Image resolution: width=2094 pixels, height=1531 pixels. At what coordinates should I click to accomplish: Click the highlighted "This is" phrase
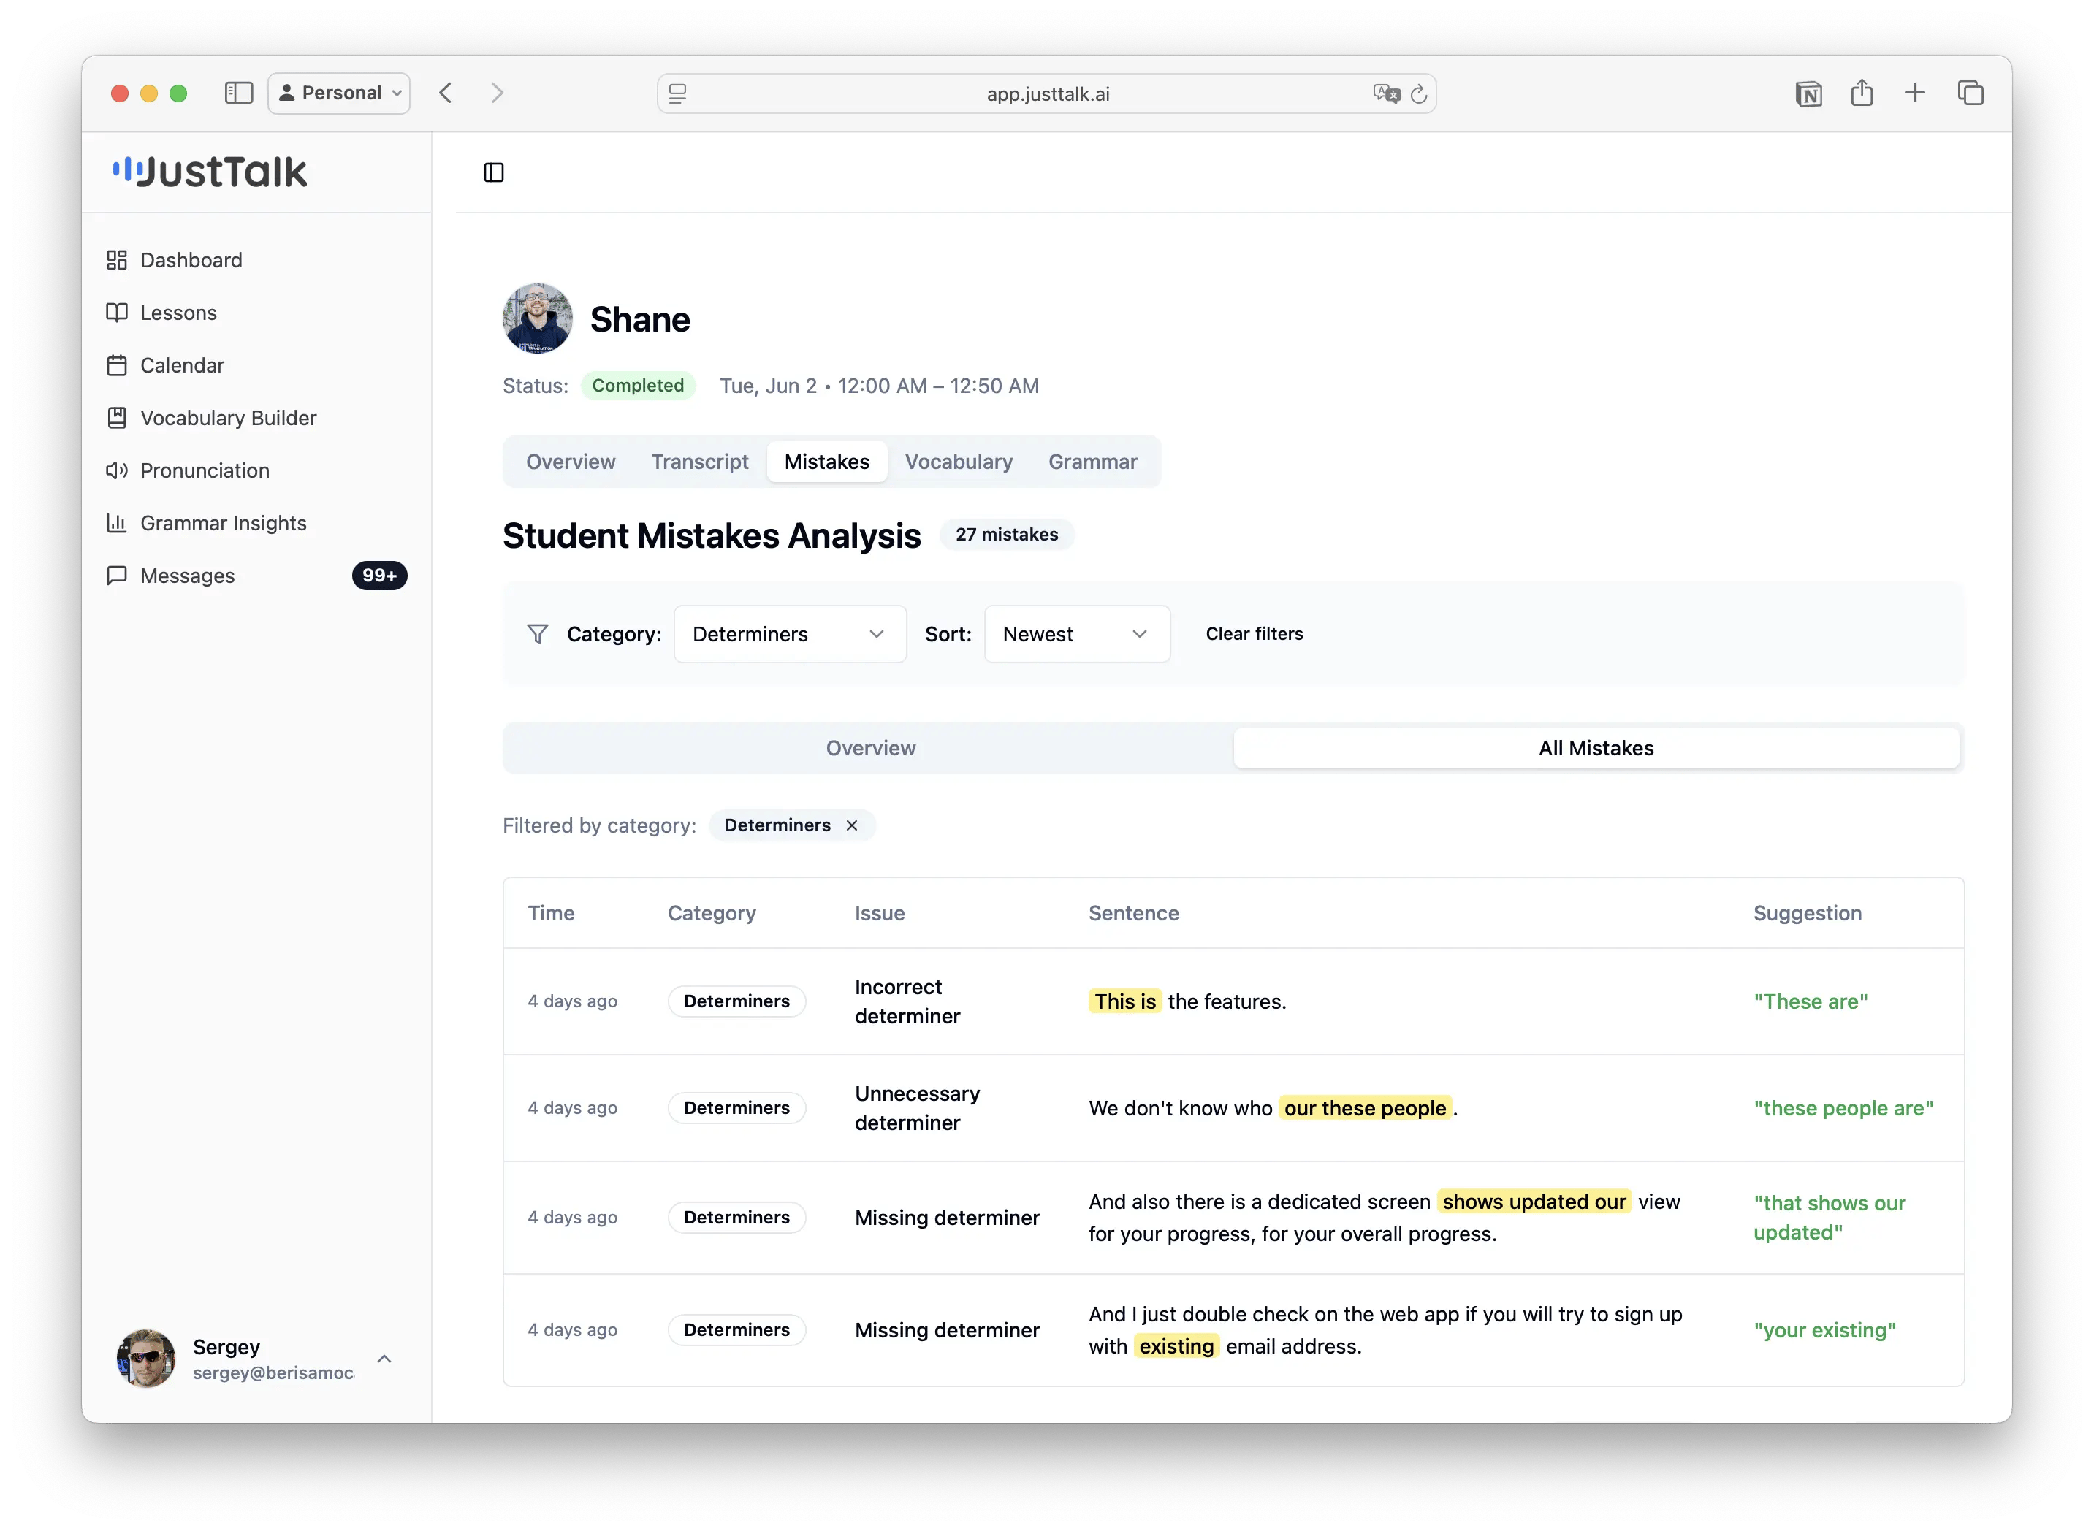[x=1125, y=1001]
